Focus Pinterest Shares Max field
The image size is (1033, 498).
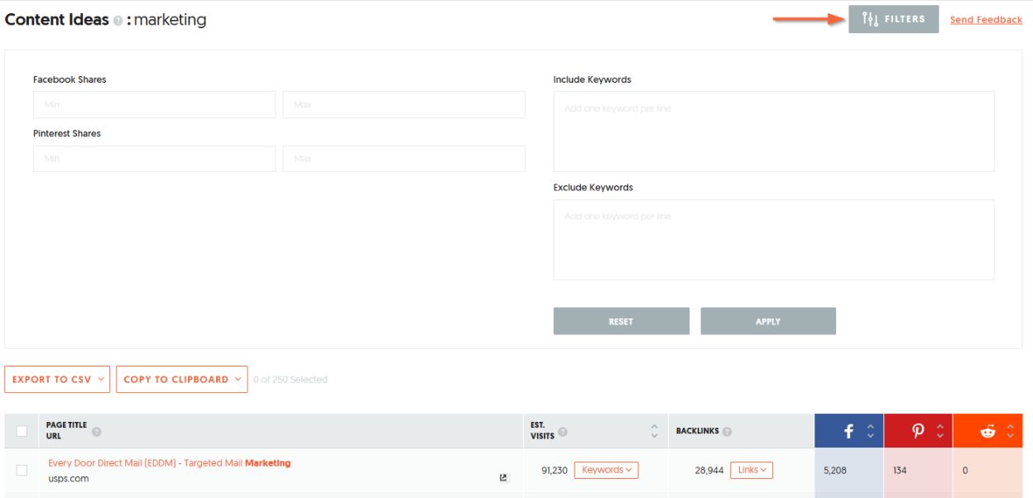(404, 159)
